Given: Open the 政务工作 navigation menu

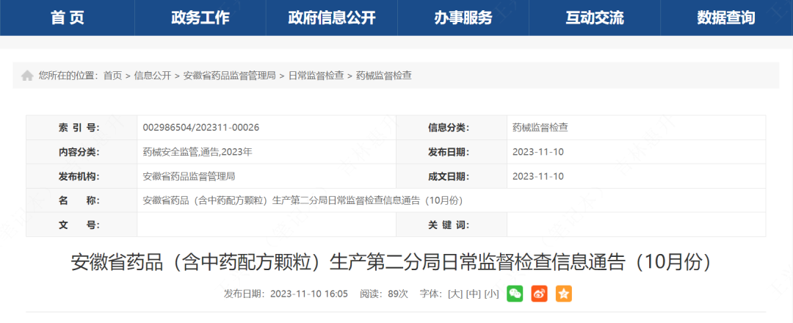Looking at the screenshot, I should click(200, 18).
